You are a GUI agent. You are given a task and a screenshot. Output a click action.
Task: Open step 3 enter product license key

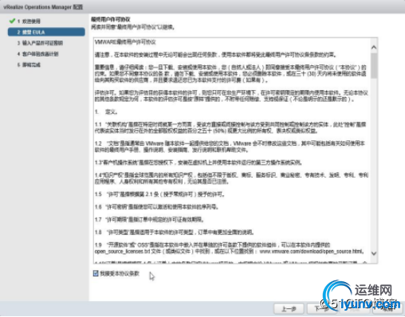40,43
